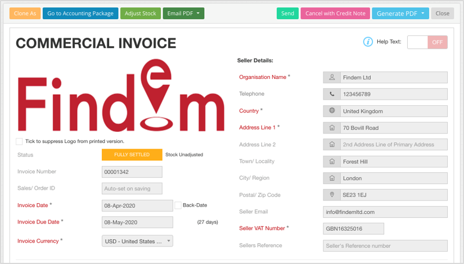Click the Invoice Currency label
The image size is (464, 264).
point(38,241)
